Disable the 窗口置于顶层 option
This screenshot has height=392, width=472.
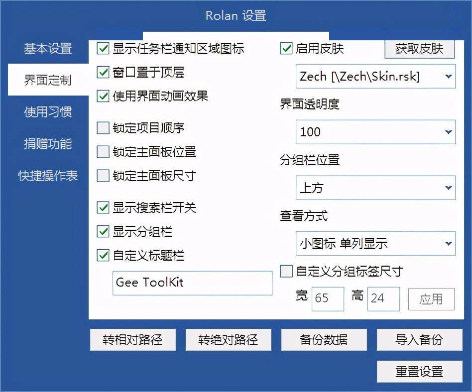tap(102, 73)
